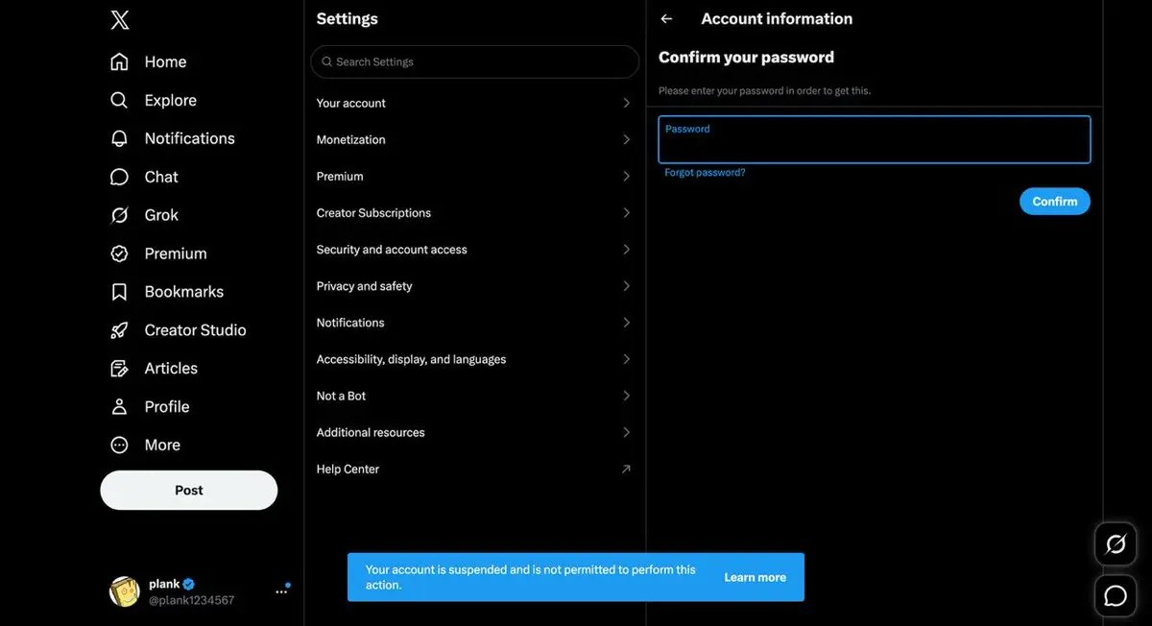Click the Confirm your password heading
Screen dimensions: 1152x626
click(x=746, y=58)
